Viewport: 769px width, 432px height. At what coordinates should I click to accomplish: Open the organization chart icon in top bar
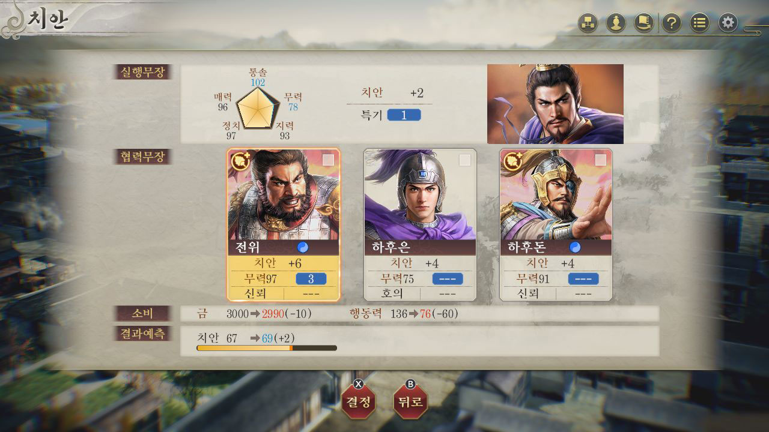pos(588,23)
